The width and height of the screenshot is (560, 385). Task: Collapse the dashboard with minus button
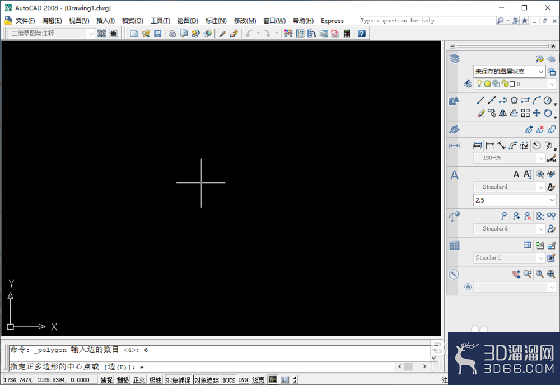452,46
